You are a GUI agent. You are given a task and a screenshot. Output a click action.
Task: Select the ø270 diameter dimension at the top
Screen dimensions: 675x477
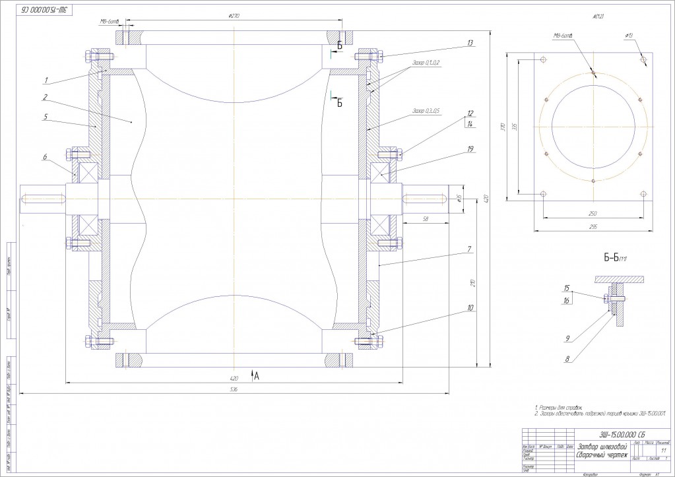(x=233, y=15)
